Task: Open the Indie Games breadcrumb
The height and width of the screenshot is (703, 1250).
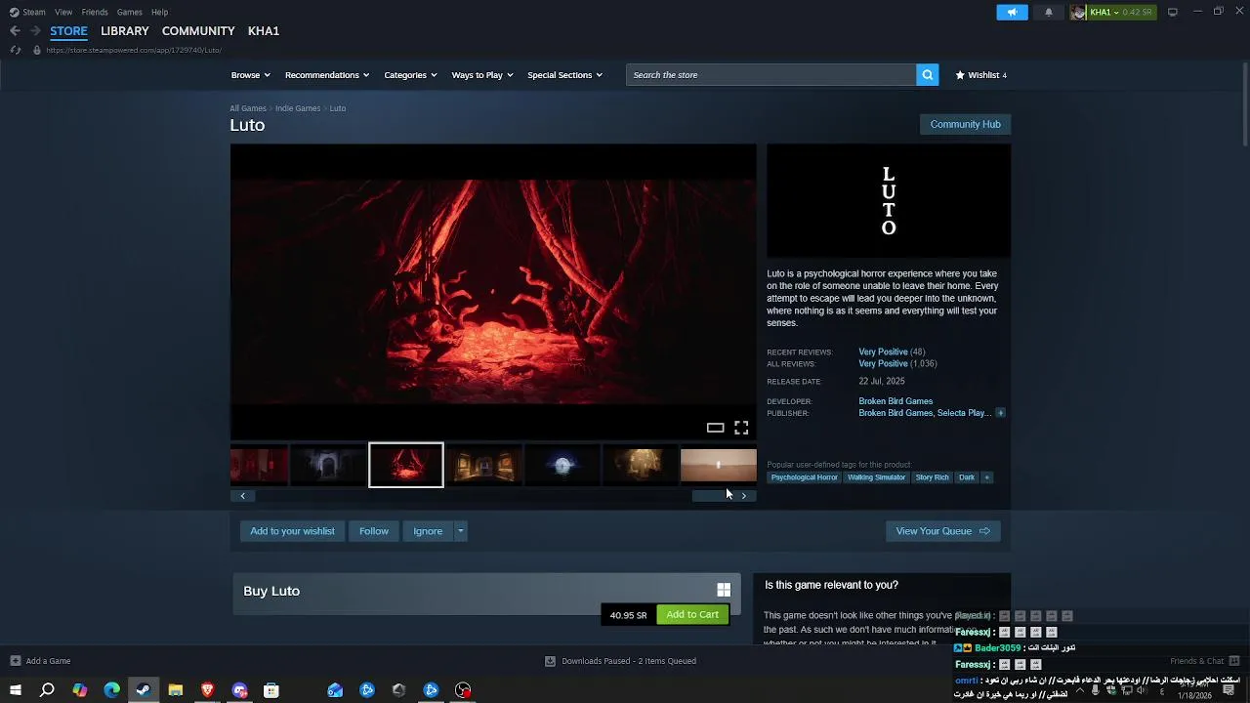Action: click(298, 108)
